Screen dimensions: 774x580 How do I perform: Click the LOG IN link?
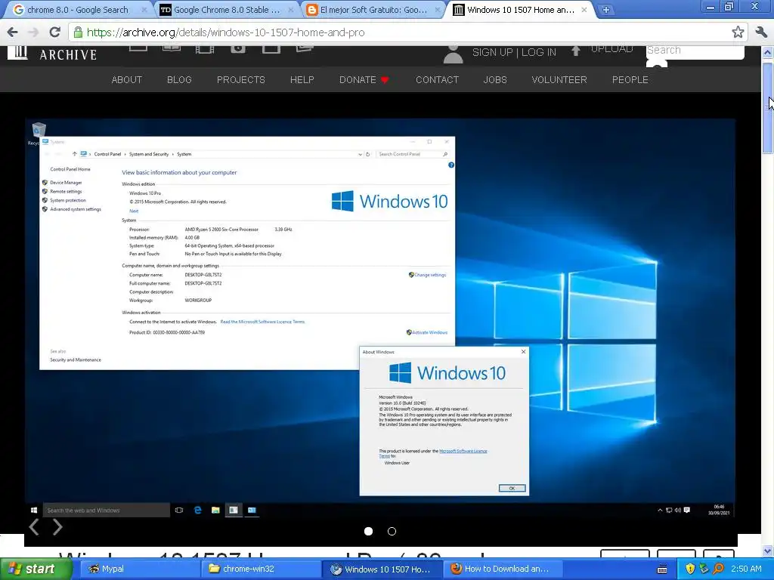(538, 52)
